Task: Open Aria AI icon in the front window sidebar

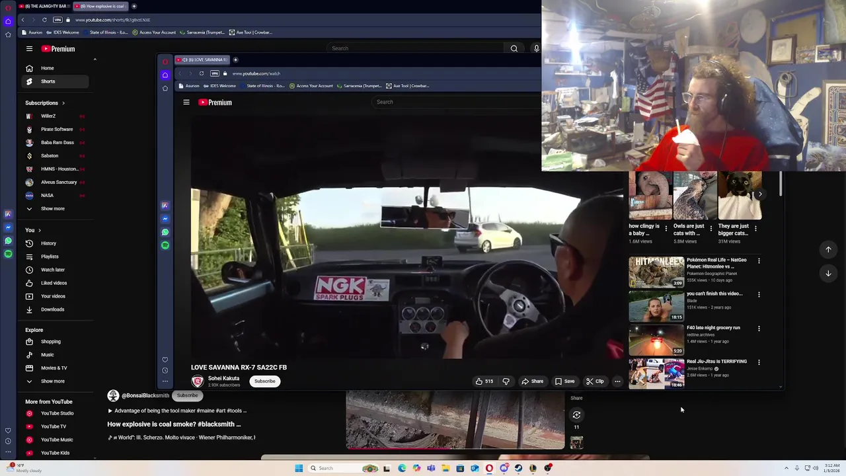Action: pyautogui.click(x=165, y=206)
